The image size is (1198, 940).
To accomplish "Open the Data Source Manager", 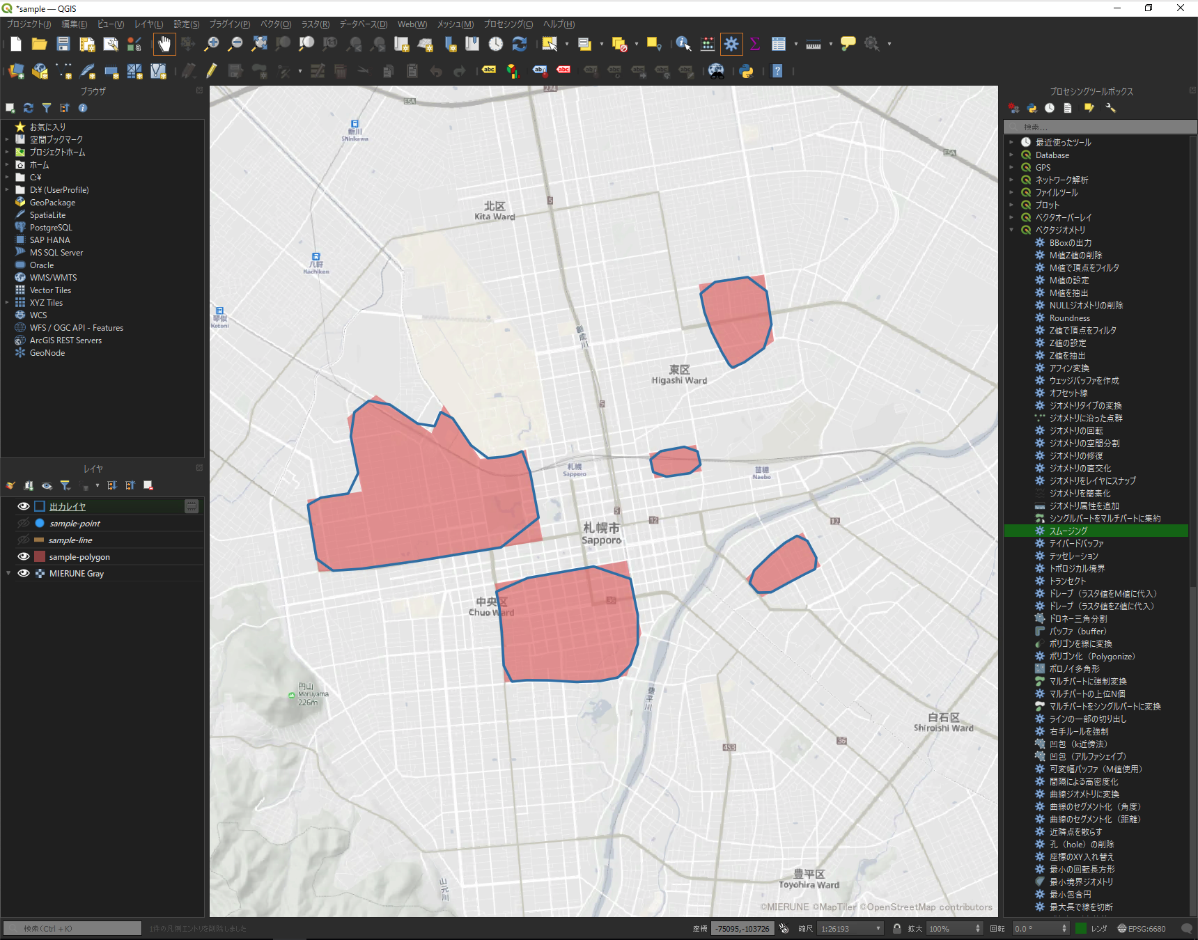I will click(x=16, y=71).
